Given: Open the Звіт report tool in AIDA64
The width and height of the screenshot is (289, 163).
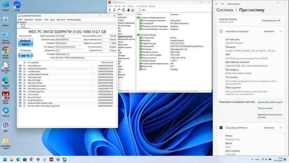Looking at the screenshot, I should pos(142,10).
